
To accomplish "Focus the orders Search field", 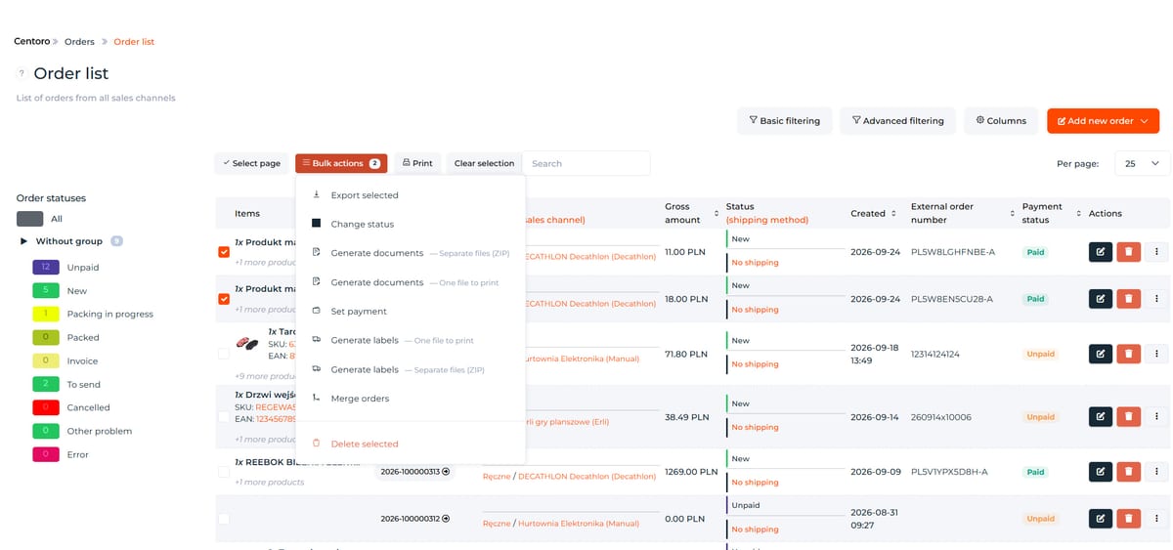I will (x=586, y=163).
